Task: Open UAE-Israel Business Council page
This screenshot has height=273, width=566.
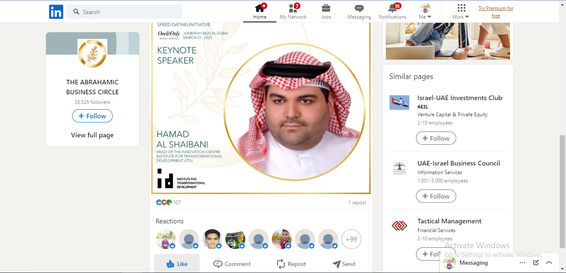Action: tap(459, 163)
